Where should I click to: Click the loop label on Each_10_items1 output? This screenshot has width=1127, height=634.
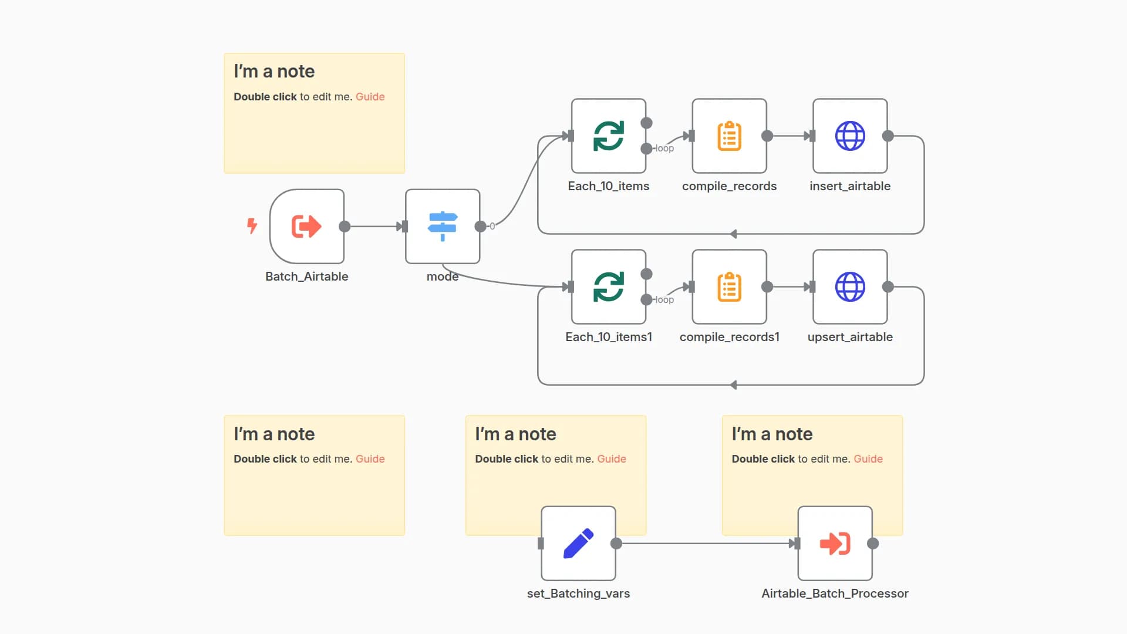(x=664, y=300)
